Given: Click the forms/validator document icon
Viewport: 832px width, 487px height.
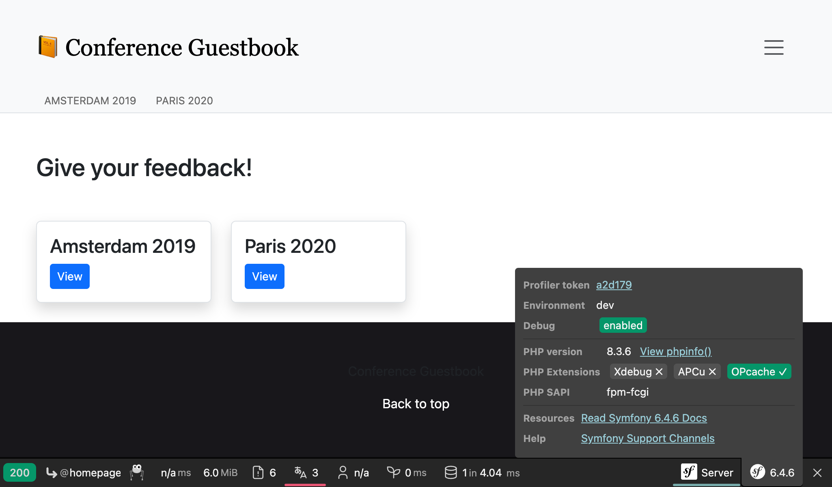Looking at the screenshot, I should (258, 472).
